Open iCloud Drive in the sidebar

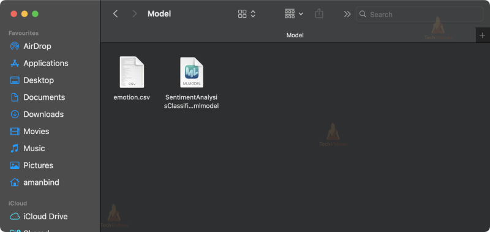(45, 216)
